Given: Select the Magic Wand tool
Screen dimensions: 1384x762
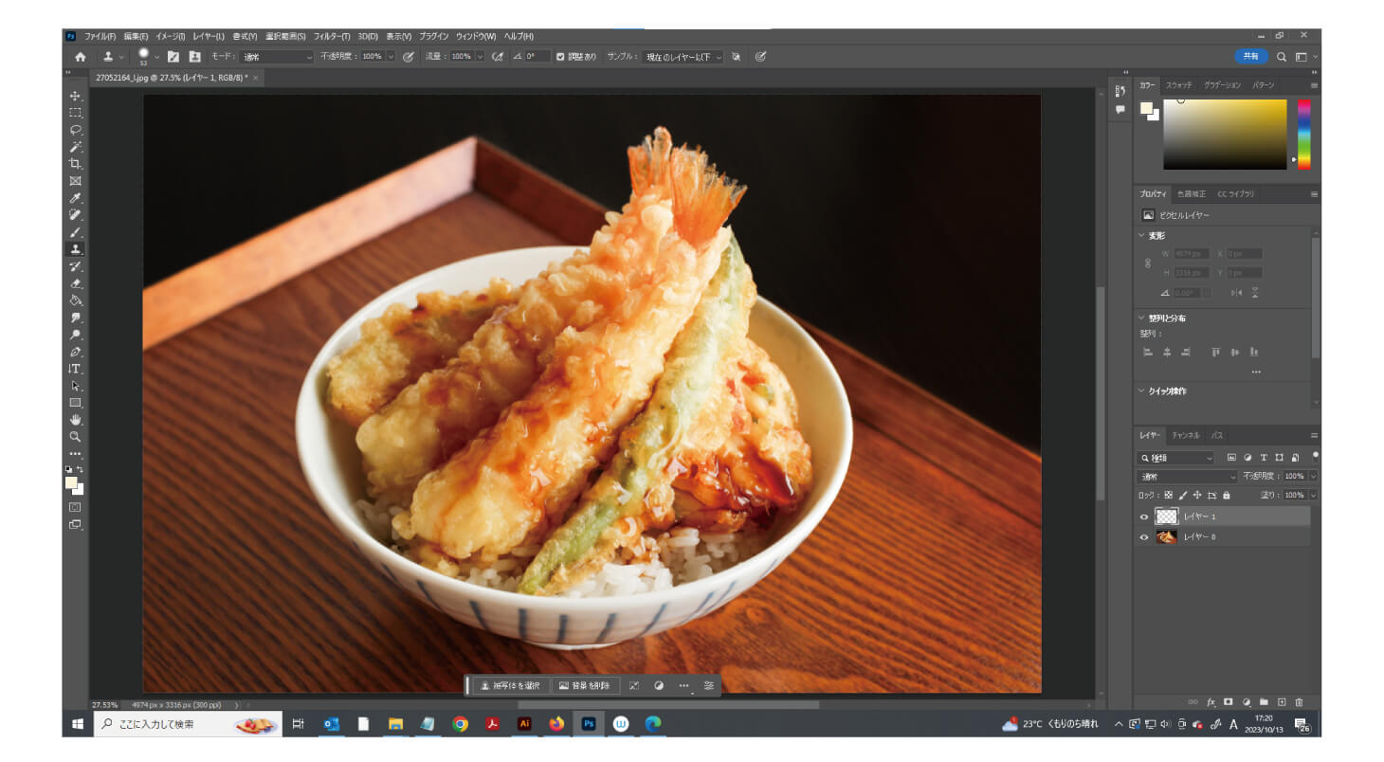Looking at the screenshot, I should pos(75,147).
